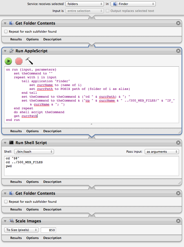This screenshot has width=184, height=247.
Task: Show Options of Run AppleScript action
Action: (x=32, y=131)
